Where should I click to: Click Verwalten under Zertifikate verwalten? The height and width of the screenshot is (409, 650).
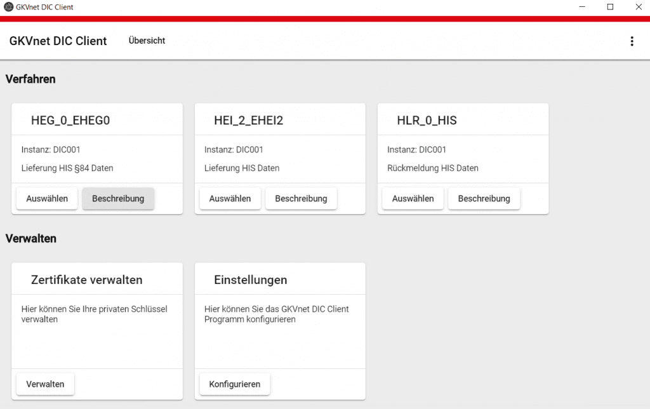pos(45,384)
